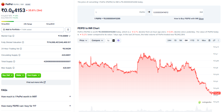Select the YTD chart range

pyautogui.click(x=192, y=41)
